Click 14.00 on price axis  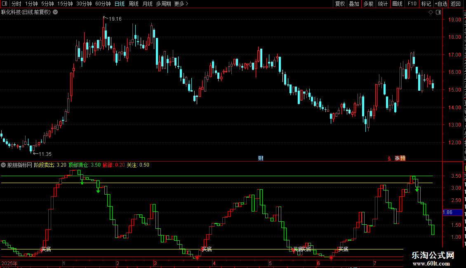454,108
